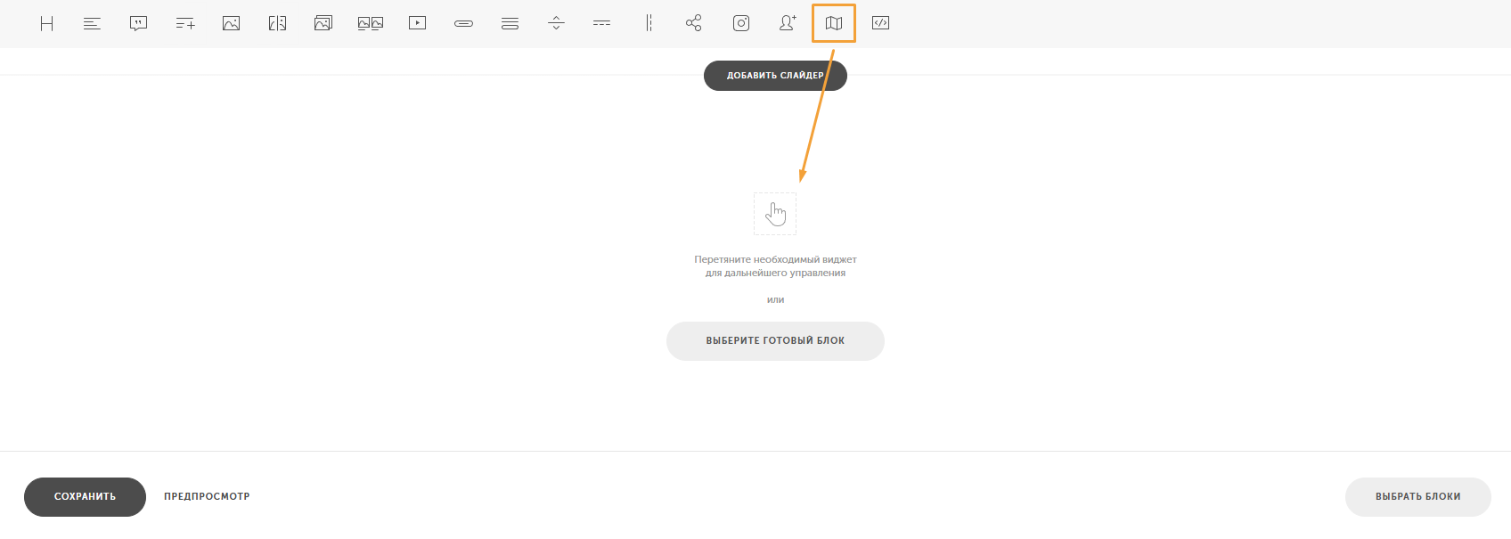Click the Добавить слайдер button

click(x=775, y=76)
